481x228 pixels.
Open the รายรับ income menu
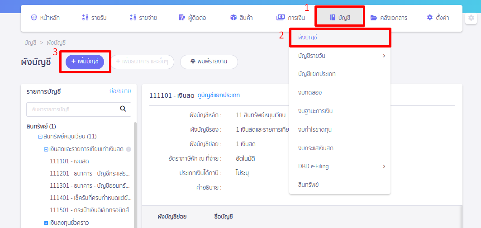(x=94, y=18)
